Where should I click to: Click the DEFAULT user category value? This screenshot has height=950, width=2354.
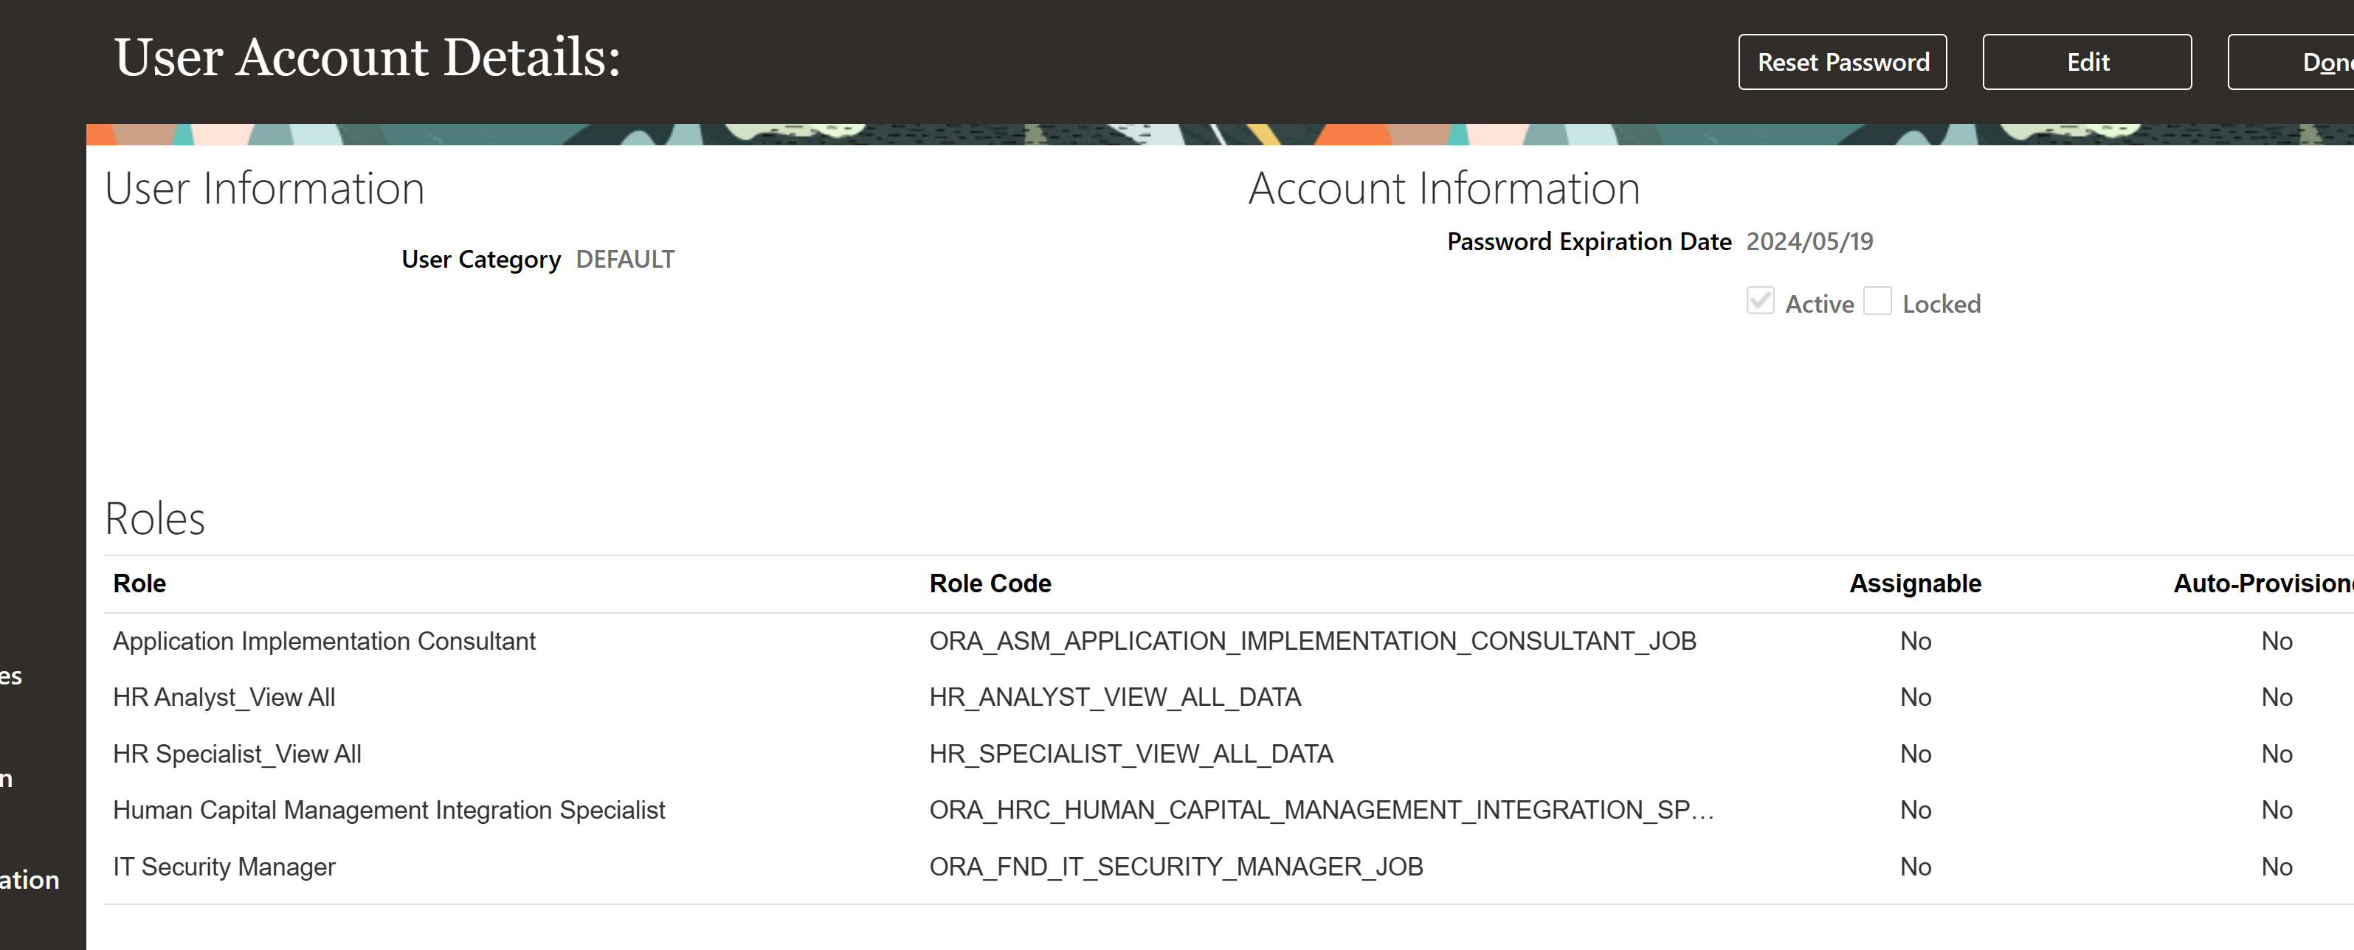(626, 258)
